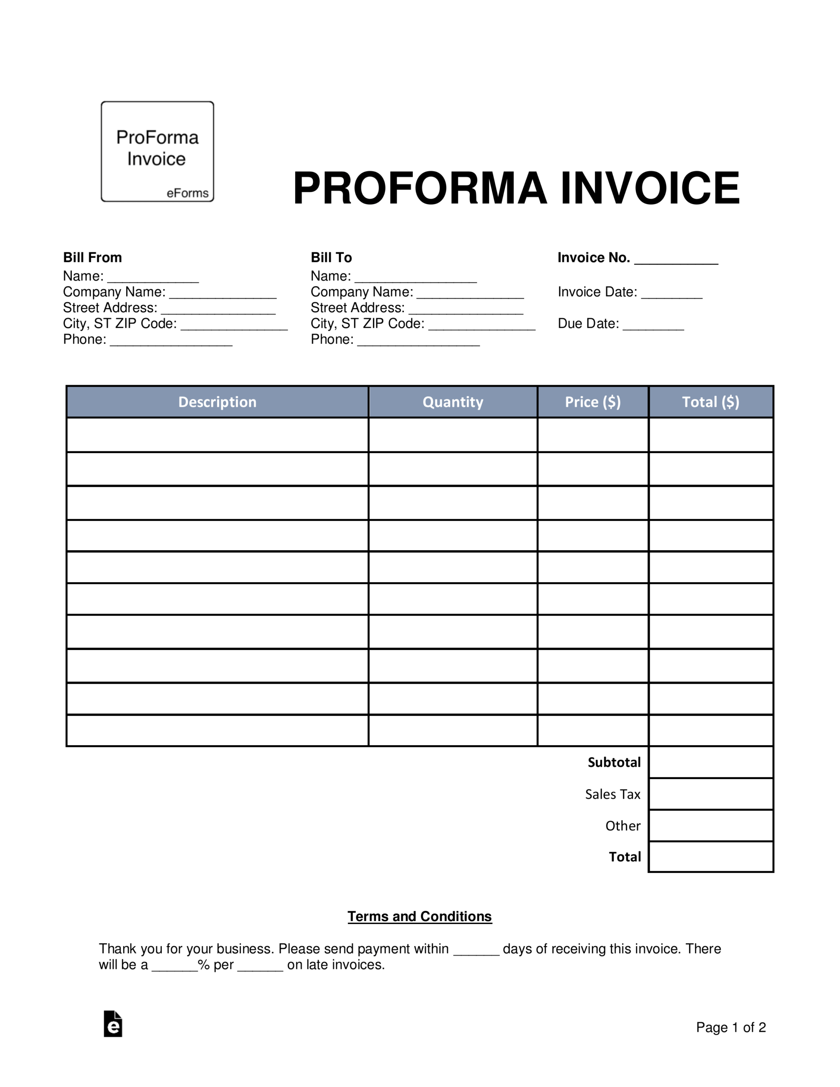This screenshot has width=840, height=1087.
Task: Click the Invoice Date field
Action: (724, 287)
